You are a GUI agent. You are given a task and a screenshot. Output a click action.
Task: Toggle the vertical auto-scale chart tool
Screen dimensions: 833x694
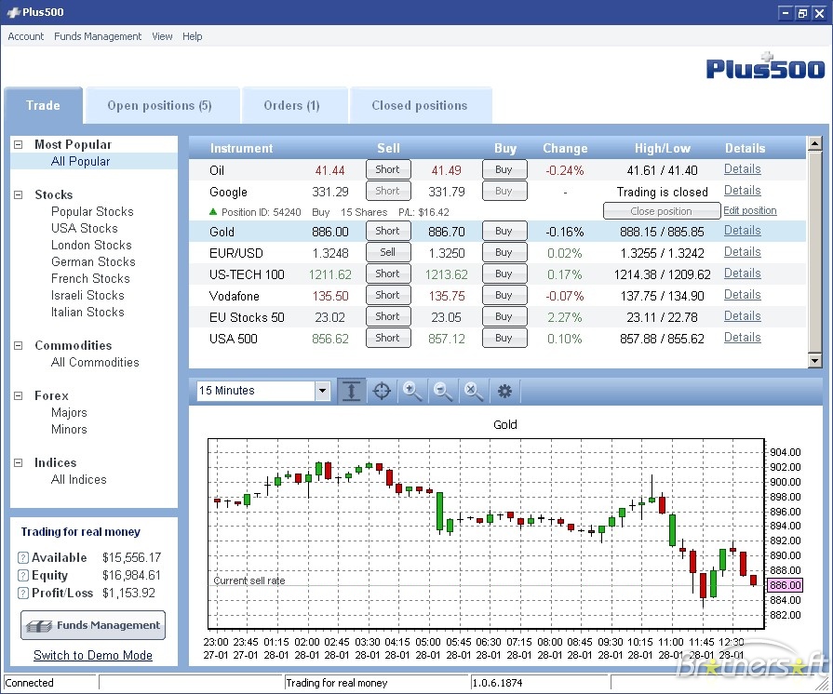pyautogui.click(x=351, y=391)
